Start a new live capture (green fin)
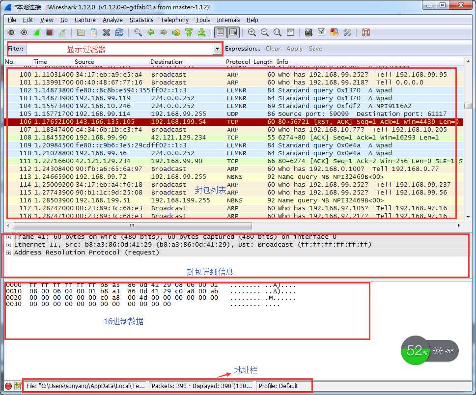The width and height of the screenshot is (476, 395). point(37,32)
